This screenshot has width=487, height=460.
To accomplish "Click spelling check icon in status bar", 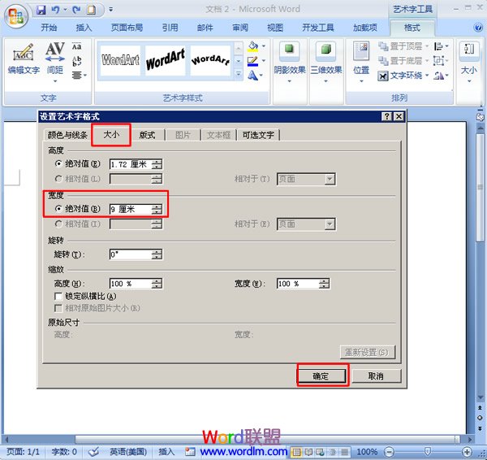I will 93,451.
